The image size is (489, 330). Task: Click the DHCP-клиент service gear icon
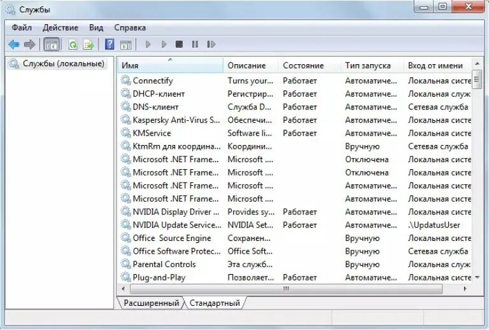click(125, 93)
